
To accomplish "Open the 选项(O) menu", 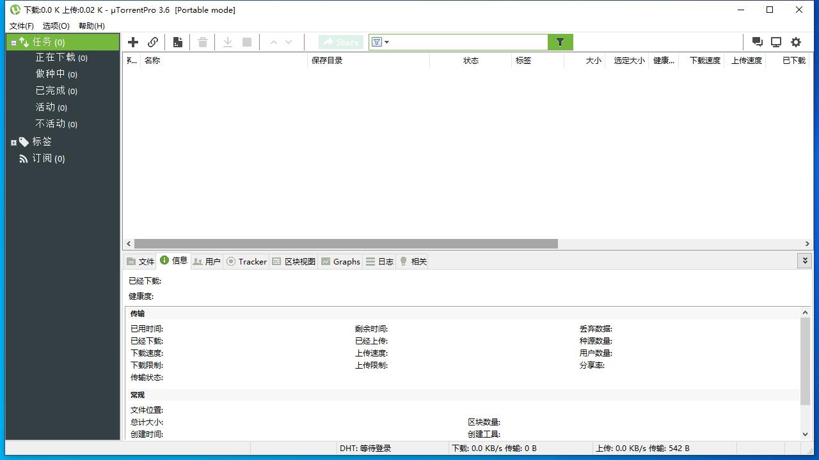I will tap(56, 26).
